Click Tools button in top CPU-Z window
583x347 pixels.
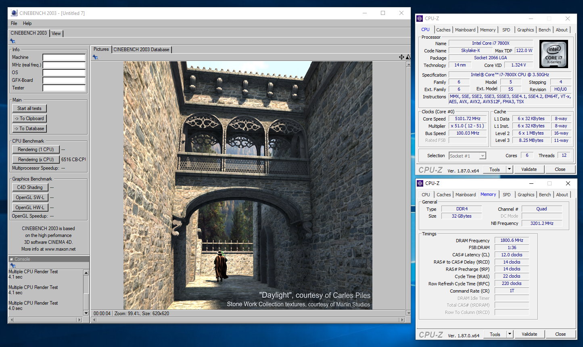(x=495, y=170)
